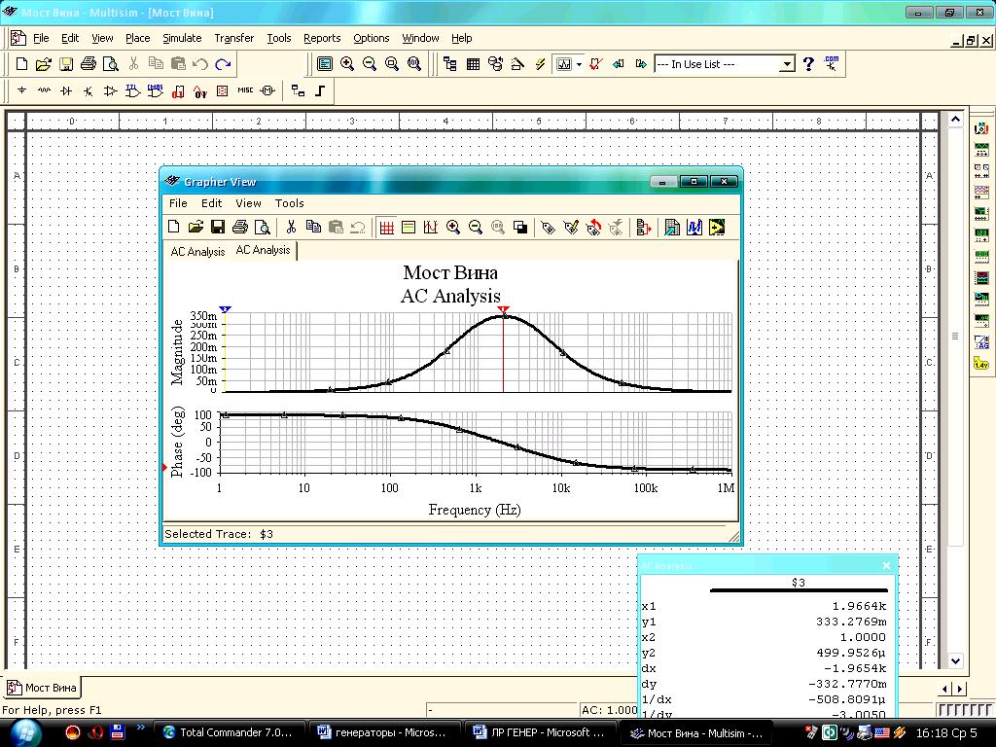Open the Grapher View Tools menu

pyautogui.click(x=289, y=203)
